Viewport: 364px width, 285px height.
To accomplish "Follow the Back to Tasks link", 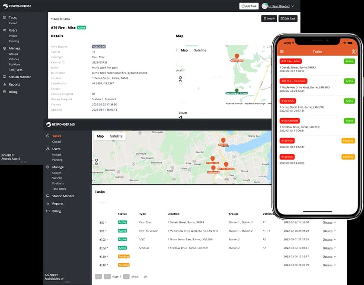I will (x=61, y=19).
